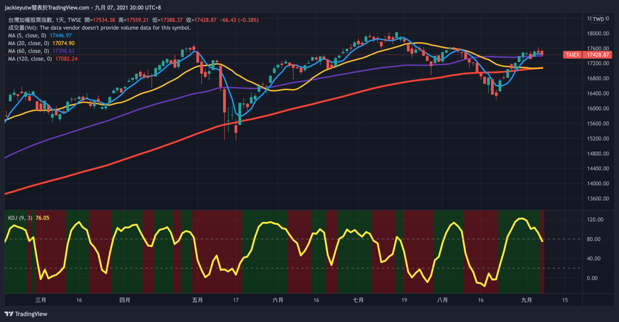Image resolution: width=619 pixels, height=322 pixels.
Task: Click the 80.00 KDJ scale label
Action: point(593,239)
